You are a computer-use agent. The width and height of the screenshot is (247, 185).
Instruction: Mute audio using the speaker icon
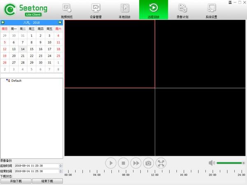(x=212, y=163)
